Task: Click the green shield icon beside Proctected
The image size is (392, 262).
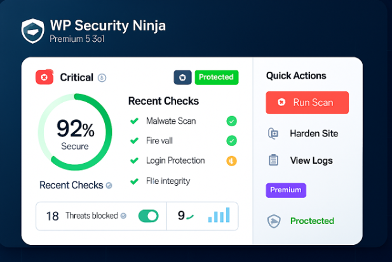Action: tap(273, 221)
